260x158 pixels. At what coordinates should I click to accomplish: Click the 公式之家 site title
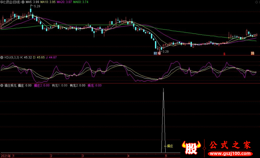pos(230,145)
